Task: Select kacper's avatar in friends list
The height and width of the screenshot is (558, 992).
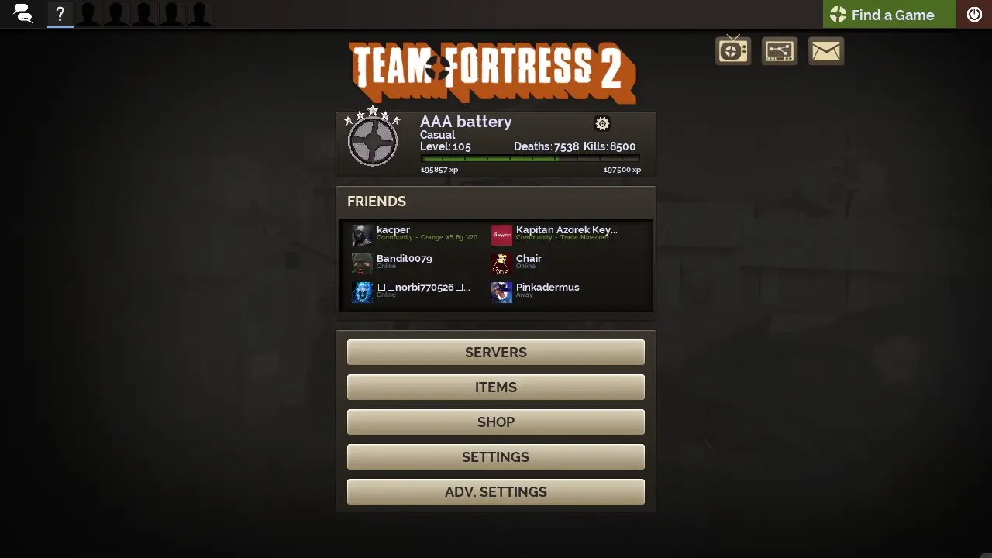Action: coord(362,235)
